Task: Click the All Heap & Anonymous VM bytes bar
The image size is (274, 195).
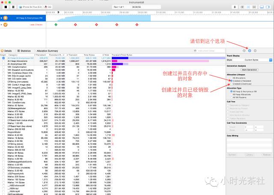Action: [168, 58]
